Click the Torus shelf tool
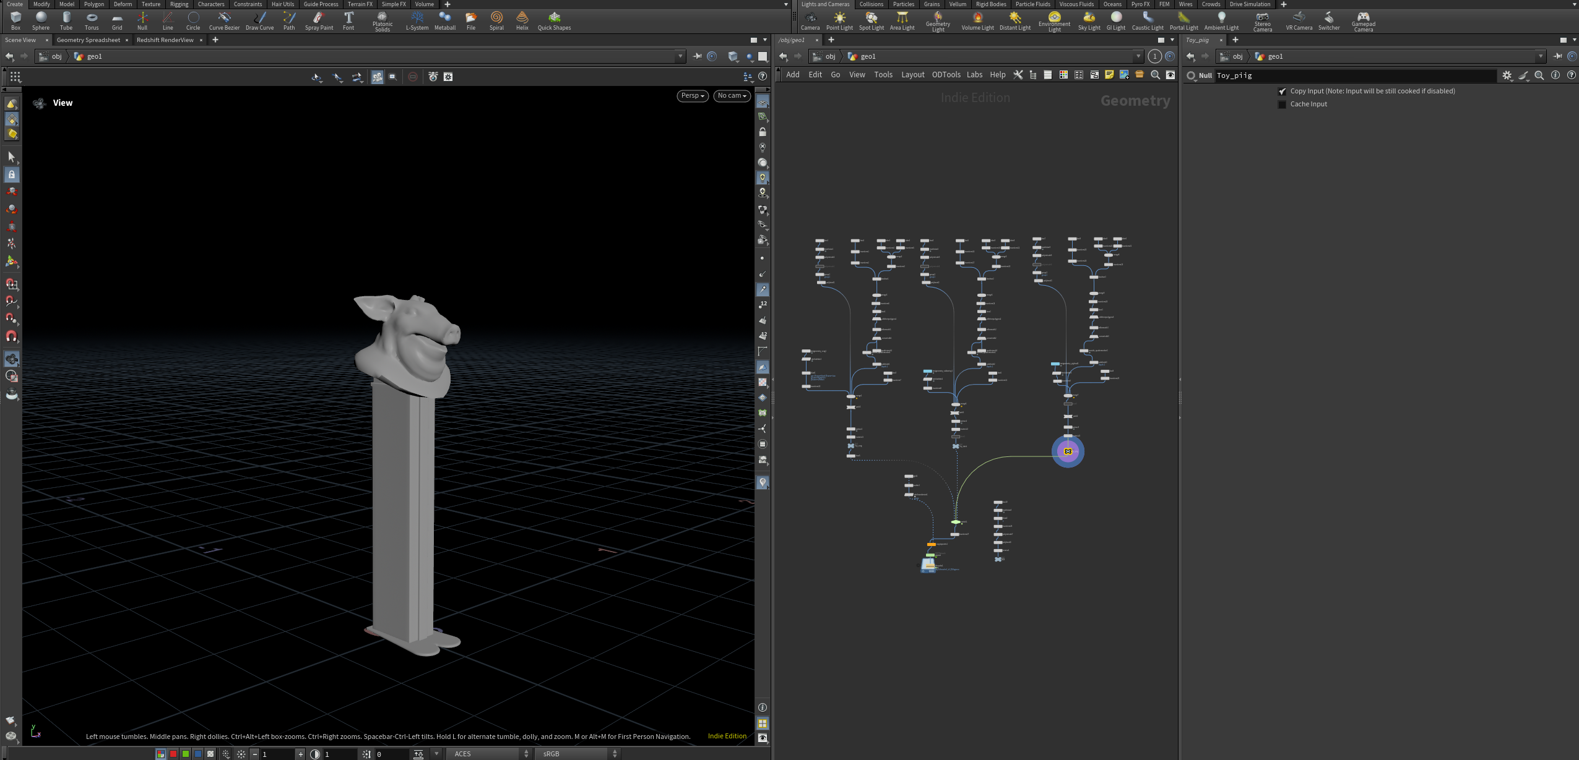The image size is (1579, 760). click(x=92, y=20)
